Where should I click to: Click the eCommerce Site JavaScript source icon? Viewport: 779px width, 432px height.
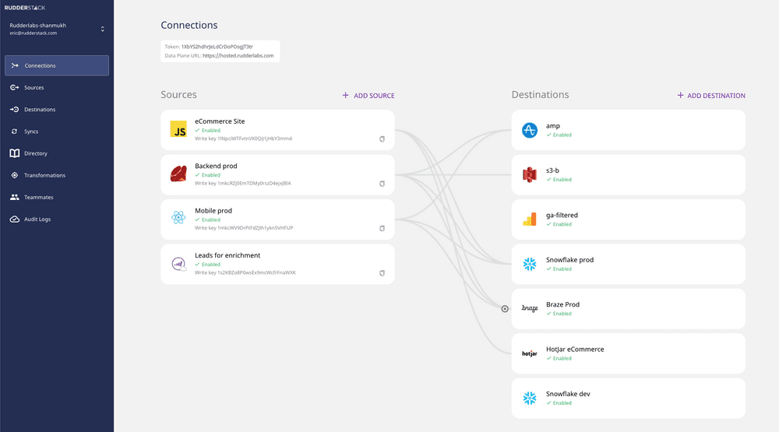tap(178, 130)
